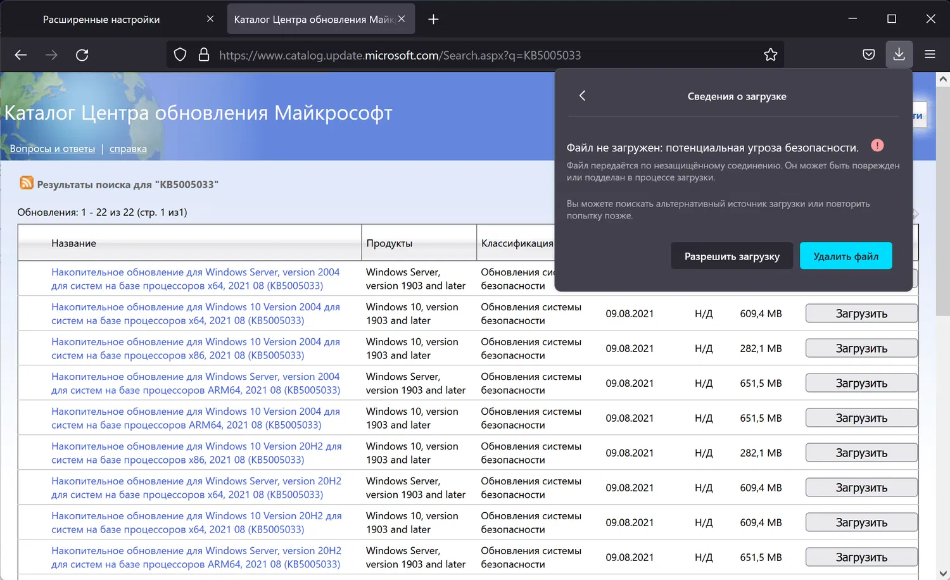The width and height of the screenshot is (950, 580).
Task: Reload the current page
Action: pyautogui.click(x=82, y=55)
